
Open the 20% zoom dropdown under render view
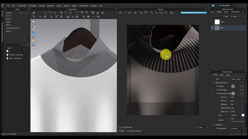[x=207, y=127]
